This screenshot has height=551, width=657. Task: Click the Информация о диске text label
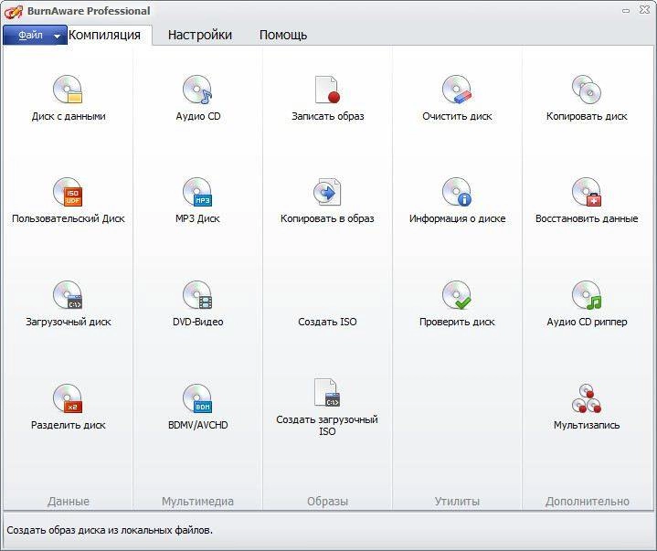457,218
